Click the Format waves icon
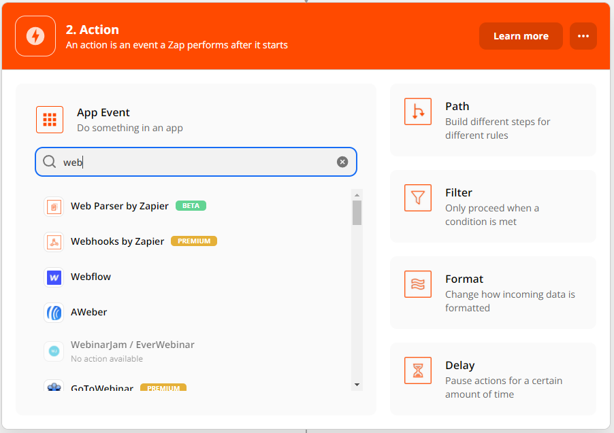 418,284
